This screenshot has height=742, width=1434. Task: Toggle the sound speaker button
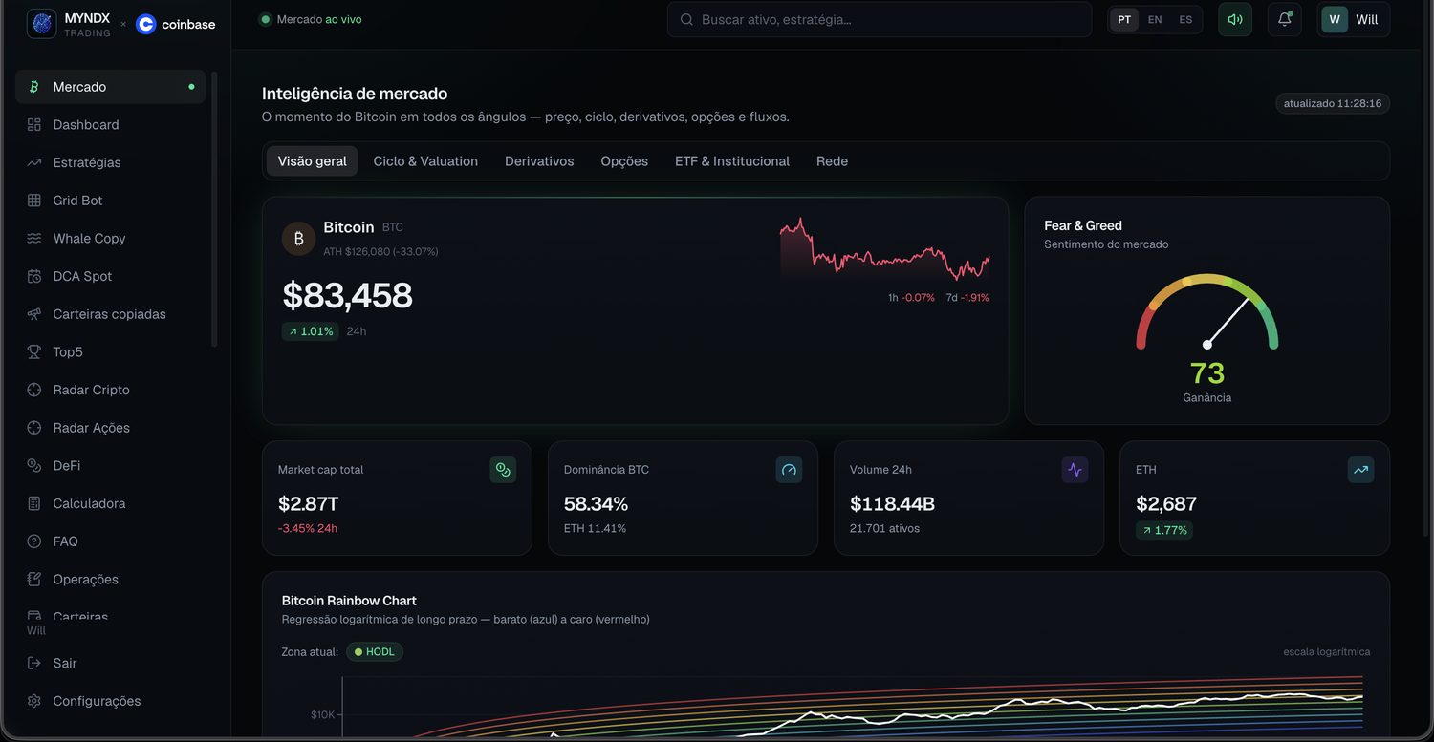[1235, 19]
